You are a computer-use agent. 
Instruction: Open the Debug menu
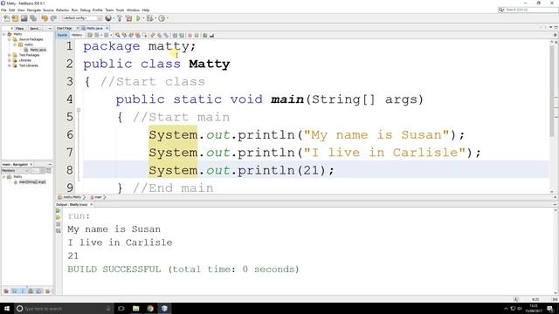85,10
